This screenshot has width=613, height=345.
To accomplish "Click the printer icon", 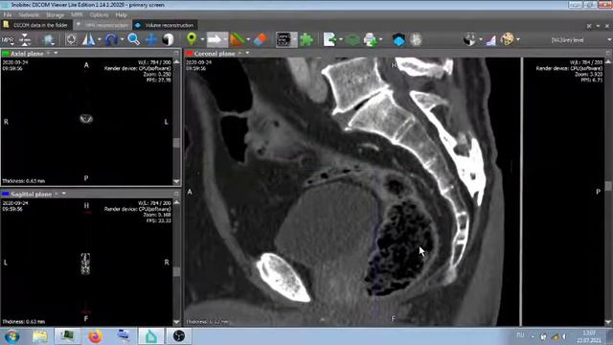I will coord(370,39).
